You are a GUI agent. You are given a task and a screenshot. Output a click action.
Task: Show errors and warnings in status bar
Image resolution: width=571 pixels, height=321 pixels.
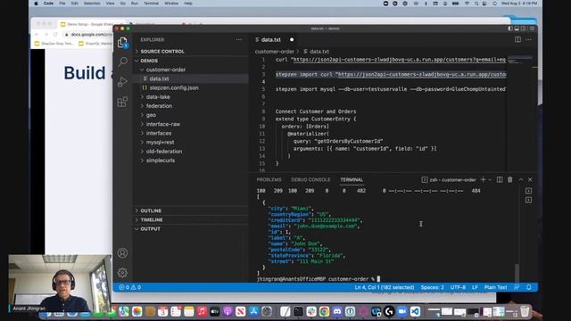click(x=129, y=287)
